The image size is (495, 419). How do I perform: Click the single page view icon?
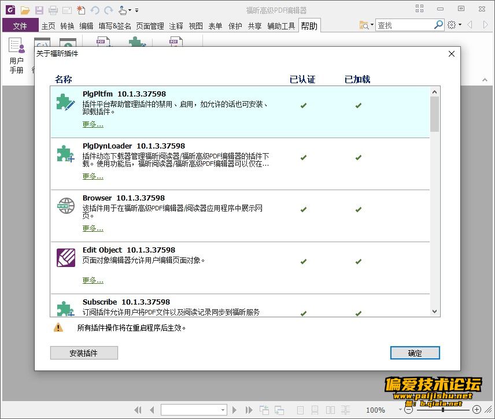click(300, 410)
